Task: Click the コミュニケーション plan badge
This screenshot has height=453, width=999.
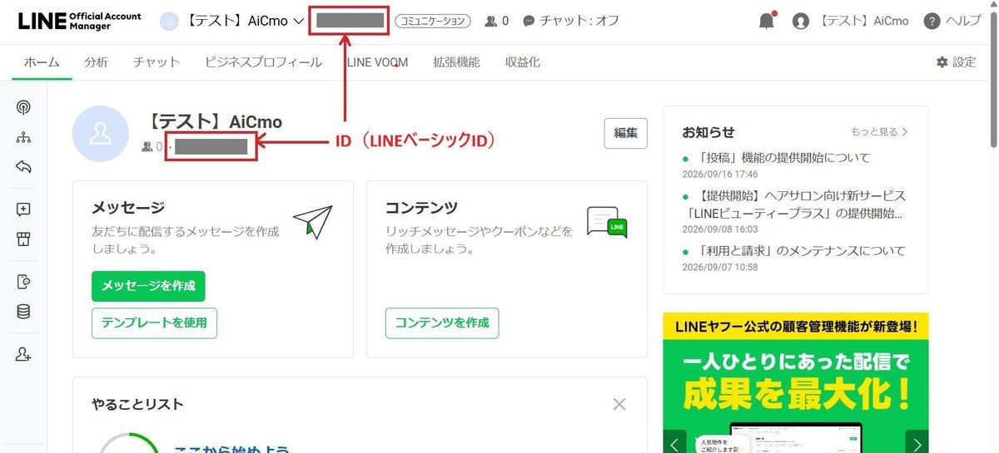Action: click(432, 21)
